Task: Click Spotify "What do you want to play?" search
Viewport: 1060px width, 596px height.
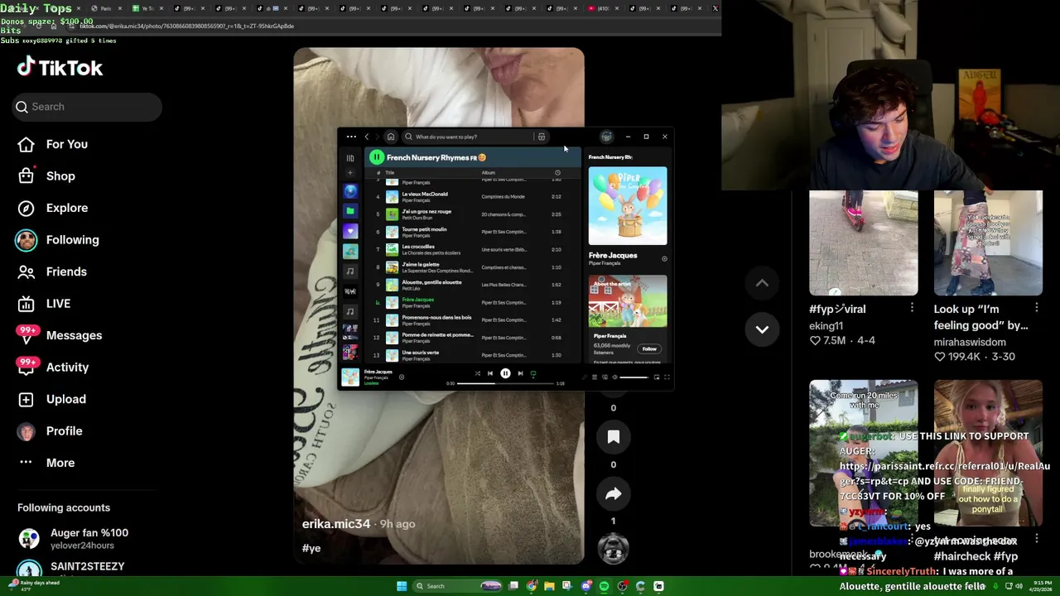Action: [468, 137]
